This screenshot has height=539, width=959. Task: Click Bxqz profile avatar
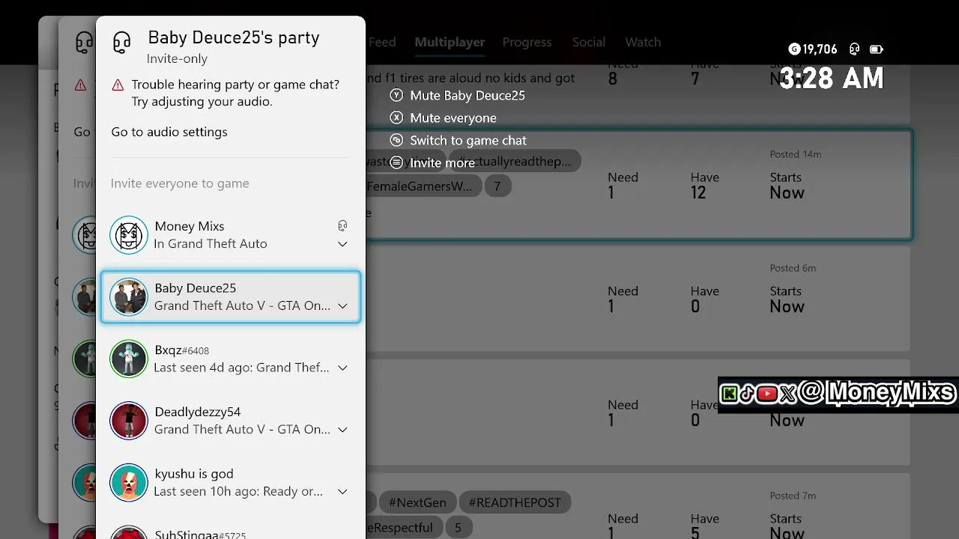click(129, 359)
